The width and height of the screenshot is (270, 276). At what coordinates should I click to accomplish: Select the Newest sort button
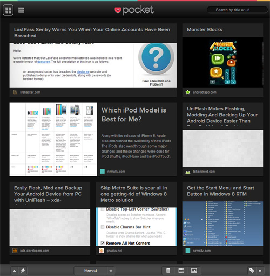tap(91, 271)
